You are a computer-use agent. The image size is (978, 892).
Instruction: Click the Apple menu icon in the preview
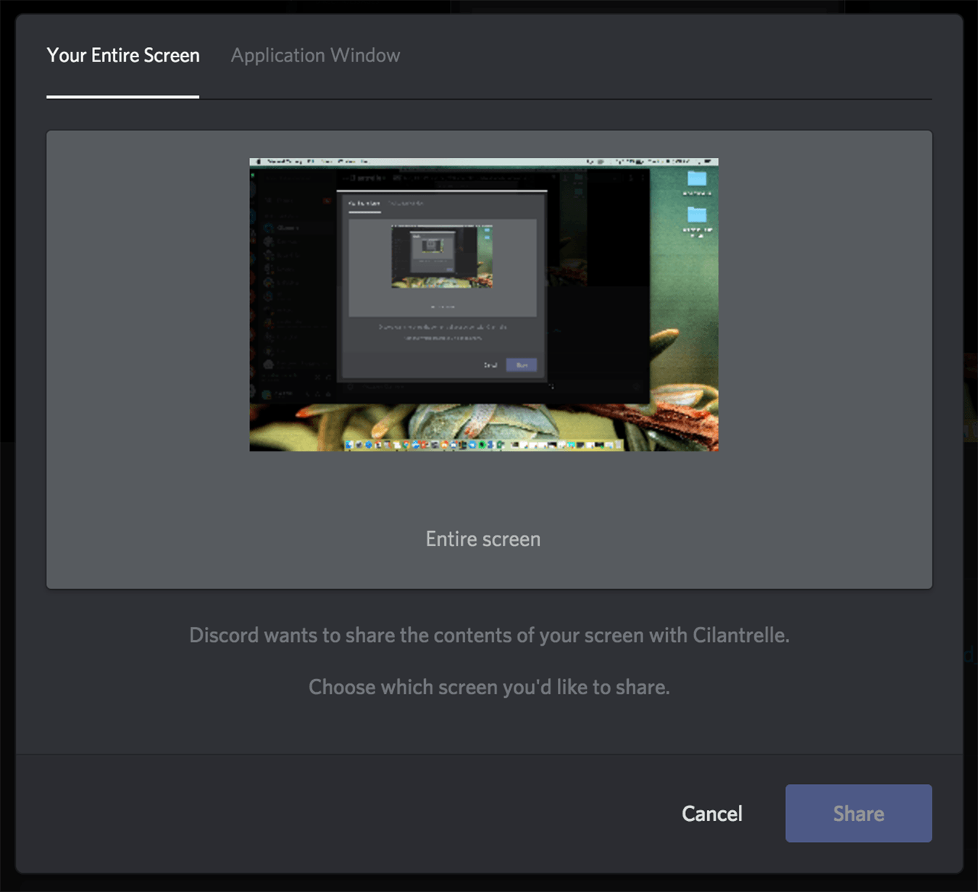coord(259,162)
